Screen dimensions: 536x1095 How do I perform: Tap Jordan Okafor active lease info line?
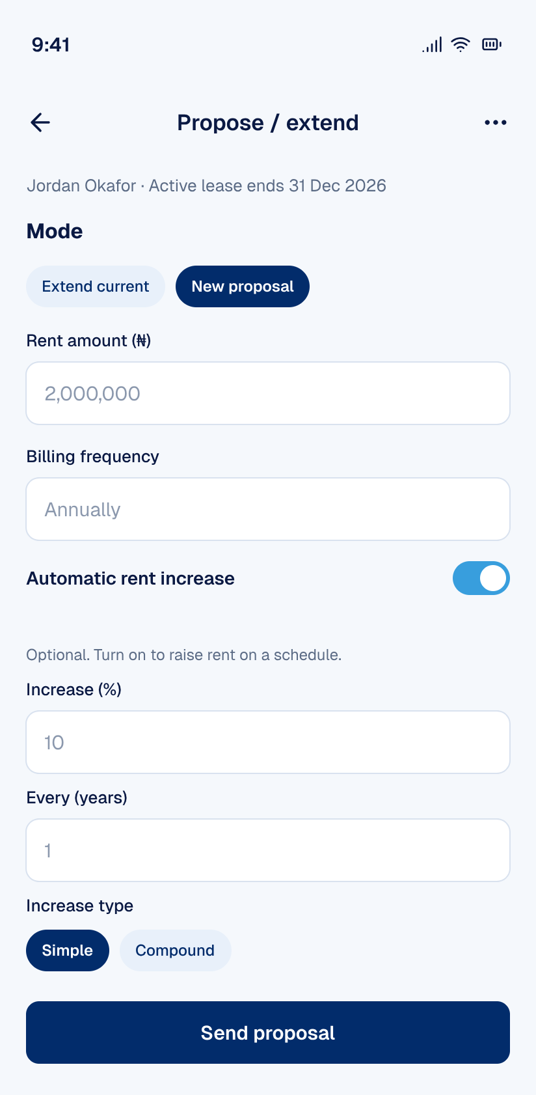pyautogui.click(x=206, y=186)
